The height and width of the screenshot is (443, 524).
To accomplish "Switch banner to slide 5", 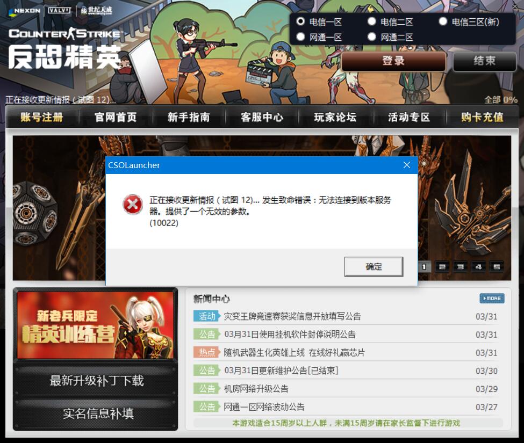I will point(497,267).
